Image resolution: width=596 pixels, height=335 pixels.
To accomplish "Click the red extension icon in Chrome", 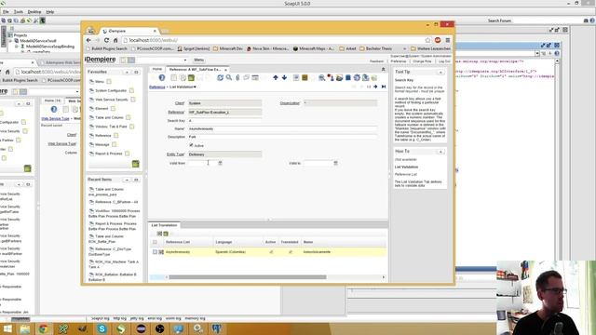I will [x=438, y=40].
